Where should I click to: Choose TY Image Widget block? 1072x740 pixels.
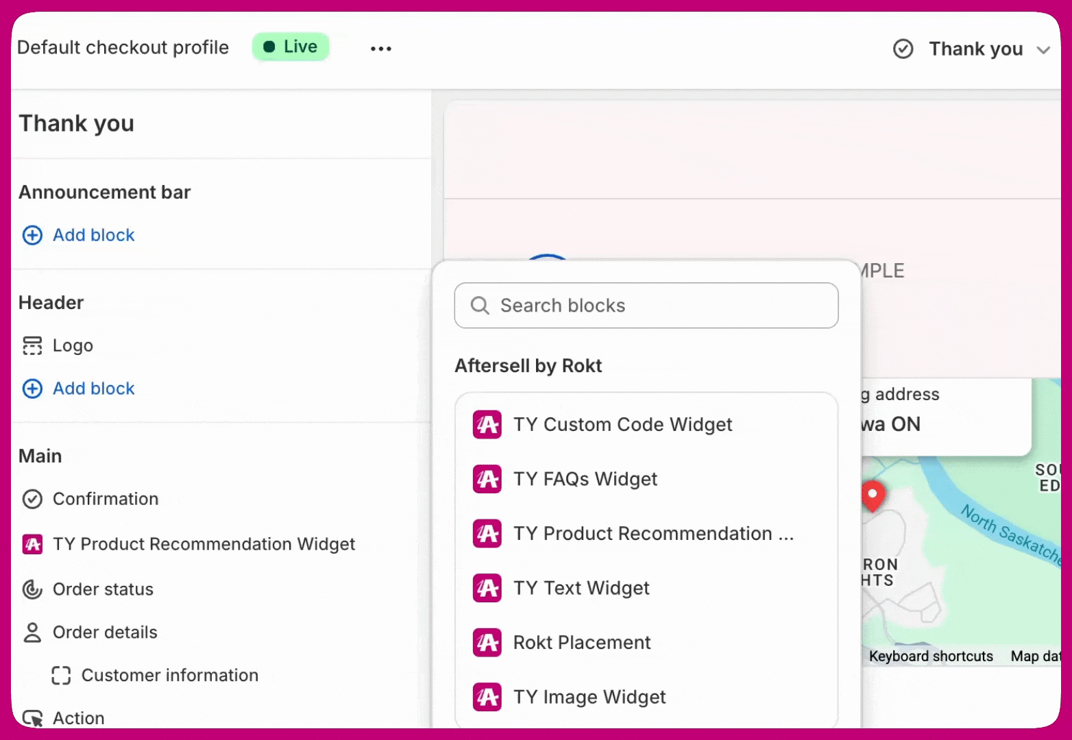point(646,698)
